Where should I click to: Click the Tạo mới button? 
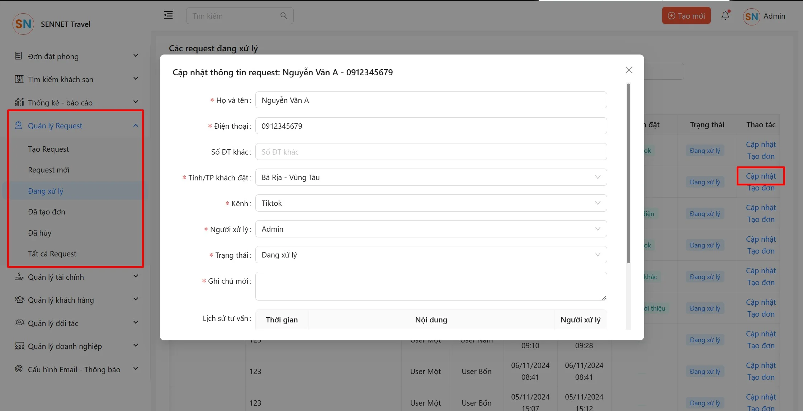point(686,16)
